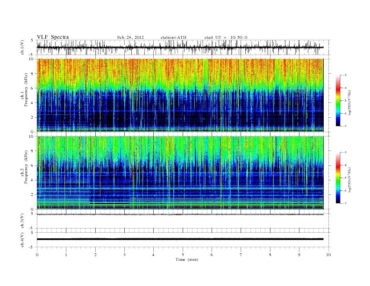This screenshot has width=370, height=286.
Task: Click the "-3" value on ch.1 color bar
Action: (344, 75)
